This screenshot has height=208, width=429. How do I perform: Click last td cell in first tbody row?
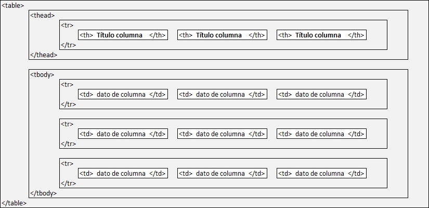click(x=321, y=95)
